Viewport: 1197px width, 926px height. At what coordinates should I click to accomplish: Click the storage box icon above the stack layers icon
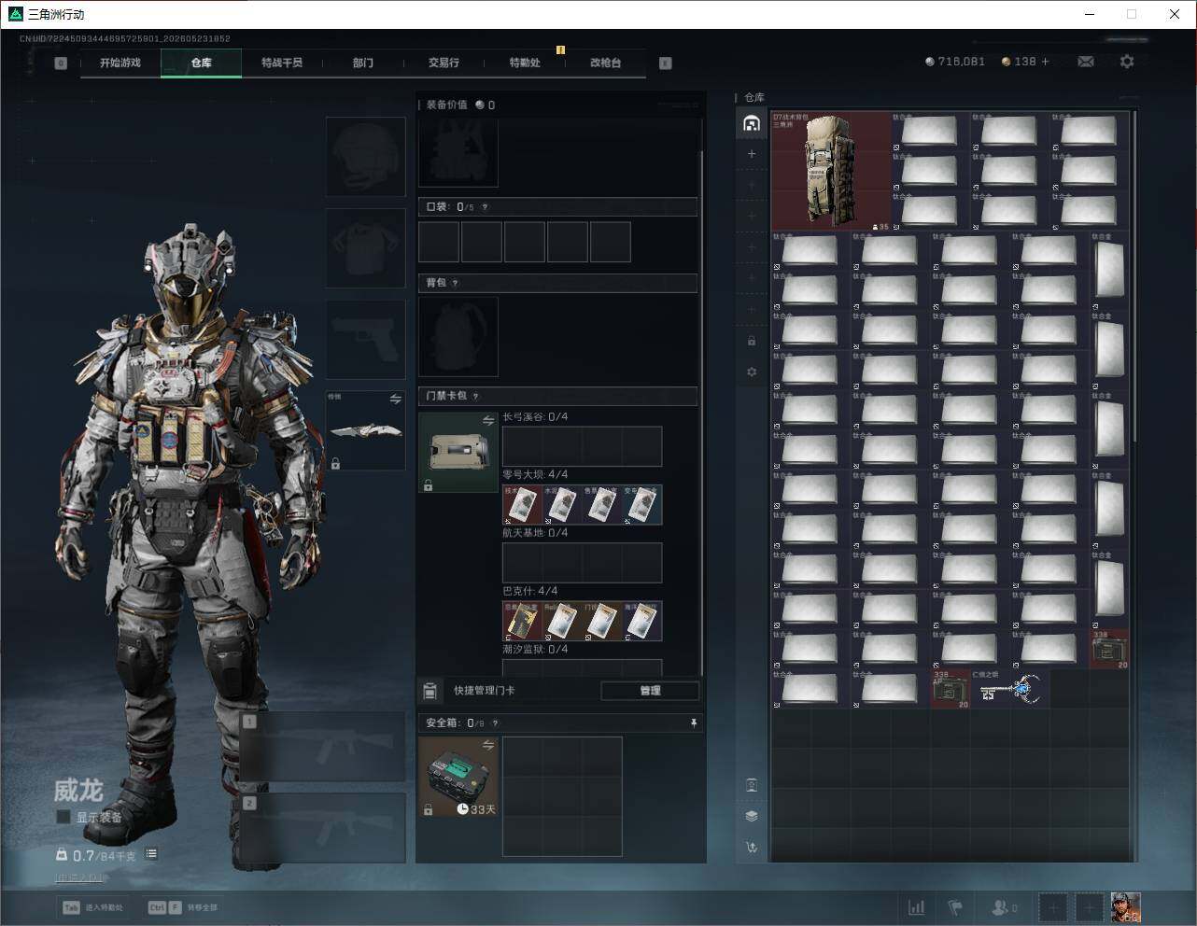(752, 785)
